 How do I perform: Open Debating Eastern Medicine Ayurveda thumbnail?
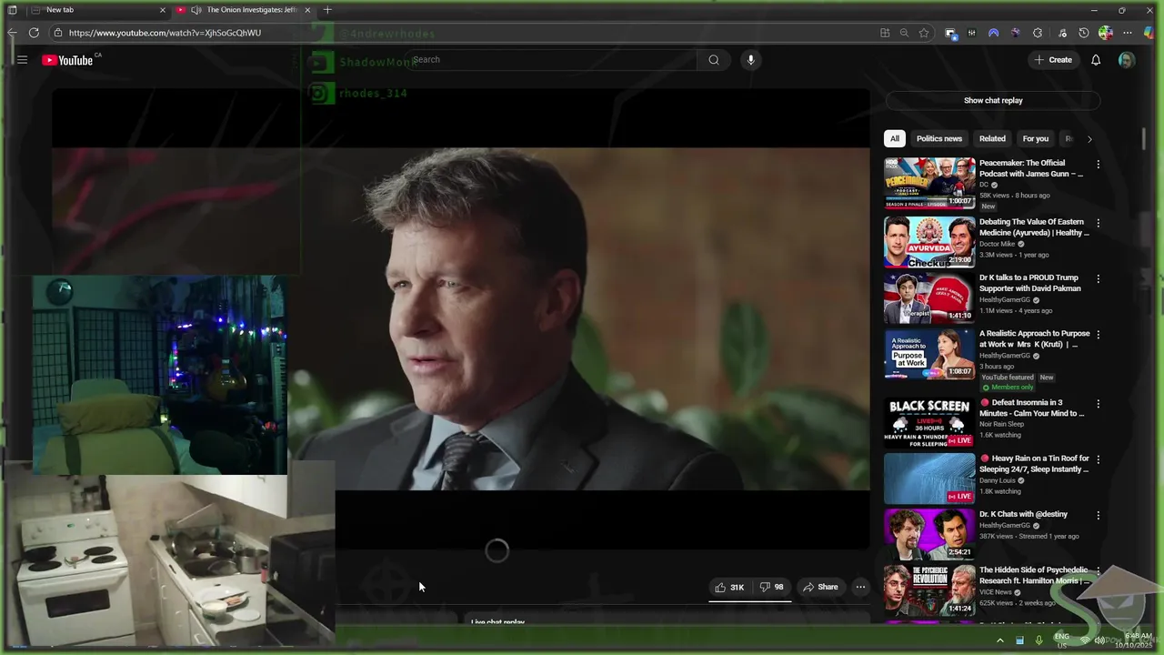[x=929, y=242]
